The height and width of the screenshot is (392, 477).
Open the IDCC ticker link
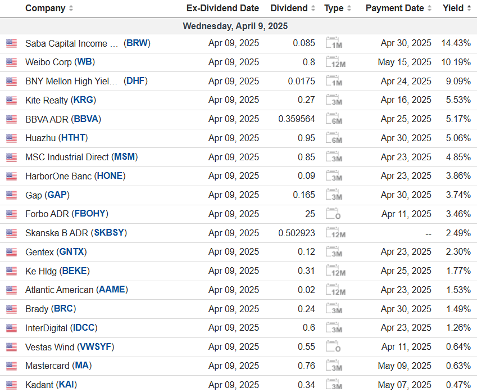[84, 327]
